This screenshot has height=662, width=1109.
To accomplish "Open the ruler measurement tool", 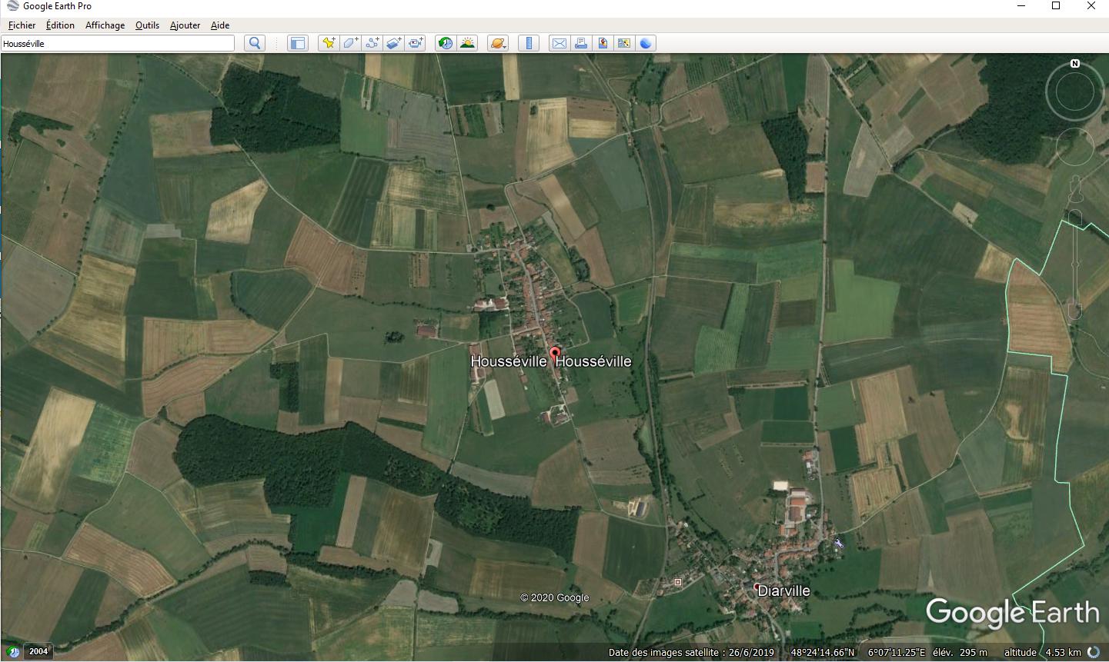I will tap(529, 43).
